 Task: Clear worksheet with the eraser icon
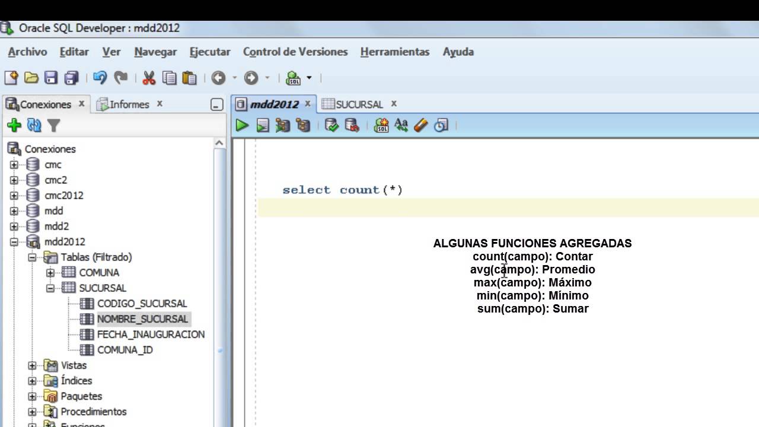pyautogui.click(x=421, y=125)
